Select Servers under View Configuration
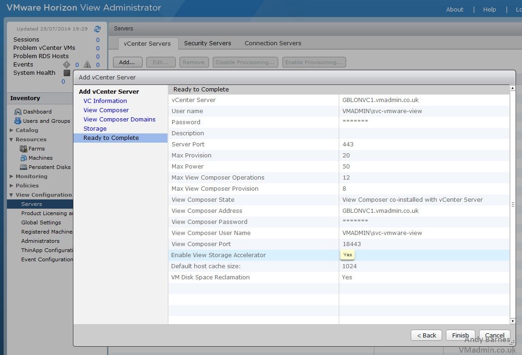The image size is (522, 355). click(40, 204)
